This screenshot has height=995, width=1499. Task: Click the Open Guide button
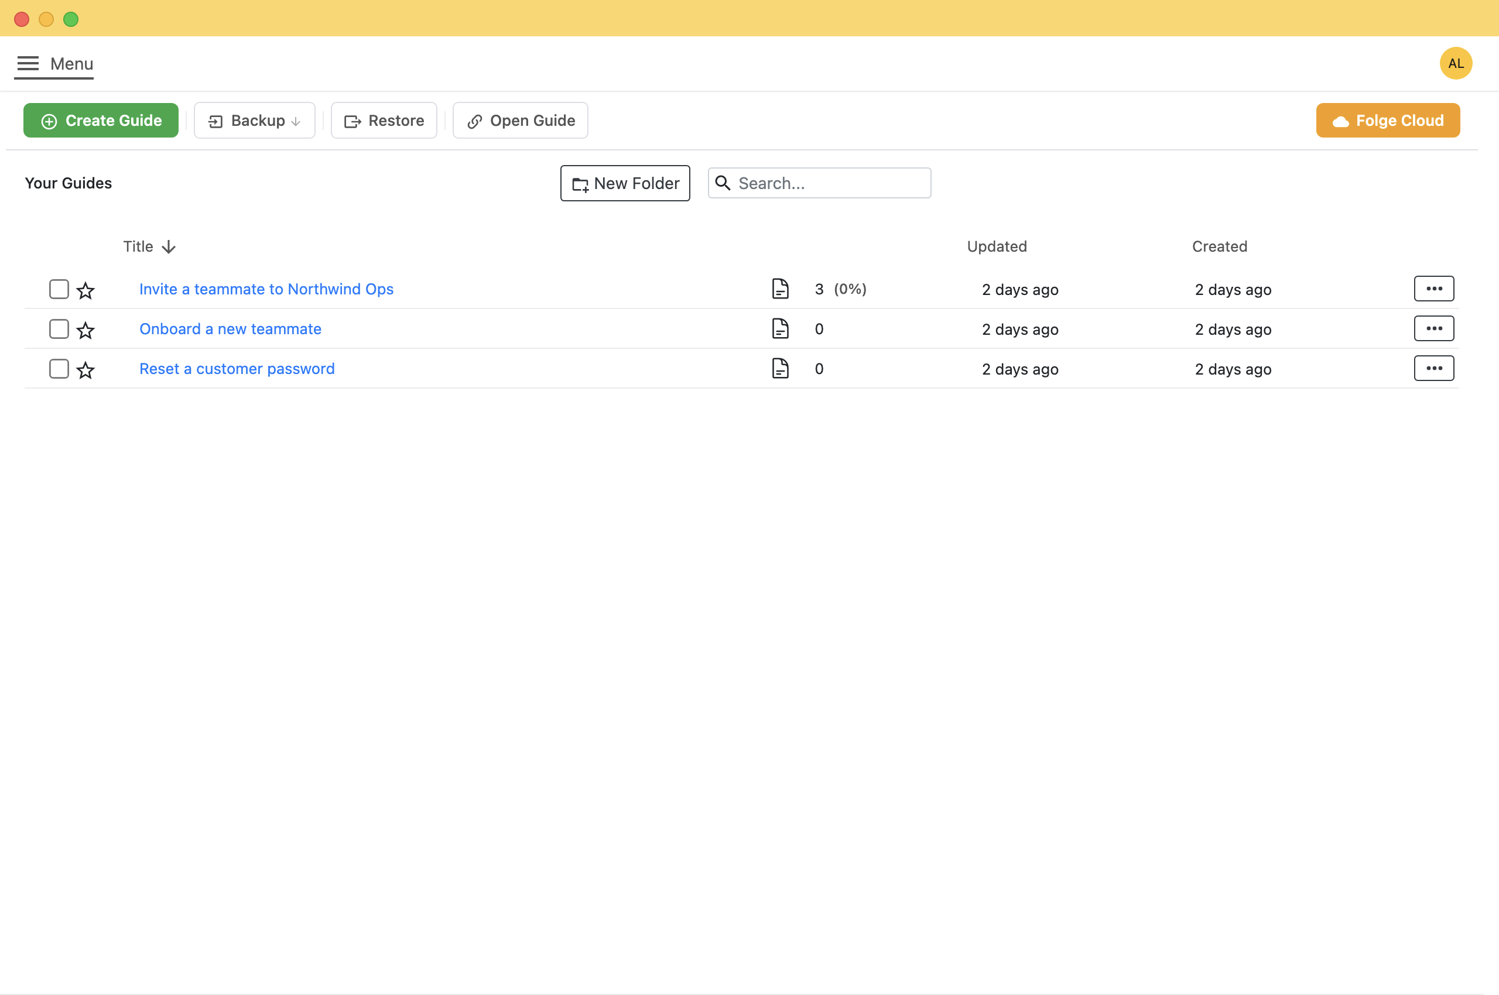point(521,121)
